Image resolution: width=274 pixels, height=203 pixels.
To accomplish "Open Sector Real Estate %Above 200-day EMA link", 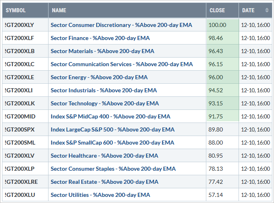I will [x=104, y=182].
